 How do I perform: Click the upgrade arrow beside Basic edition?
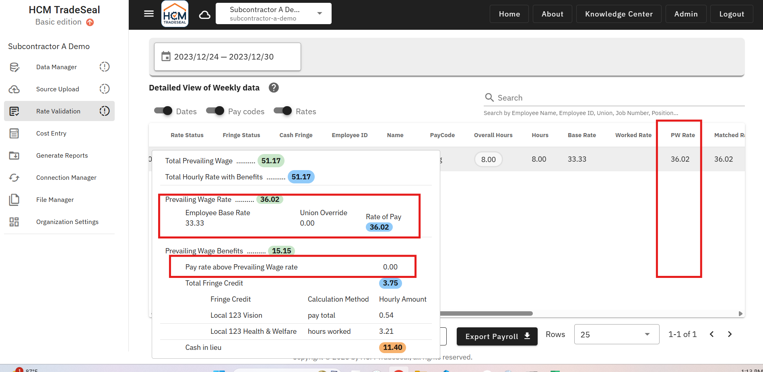[x=90, y=23]
